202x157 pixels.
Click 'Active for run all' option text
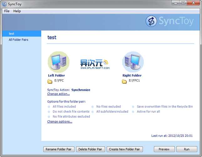pos(148,112)
